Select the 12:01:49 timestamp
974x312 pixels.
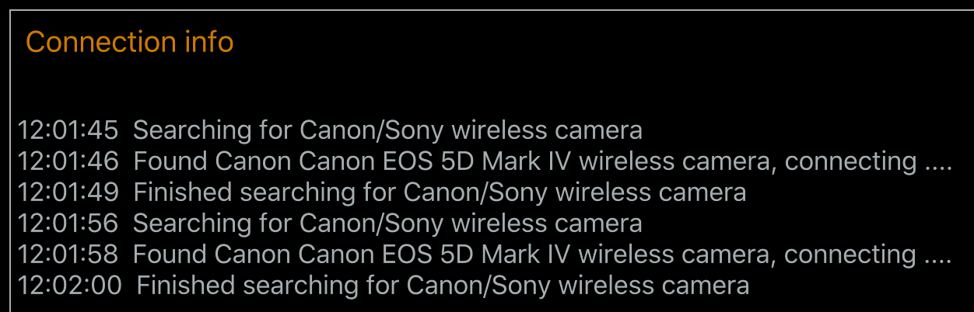[68, 192]
